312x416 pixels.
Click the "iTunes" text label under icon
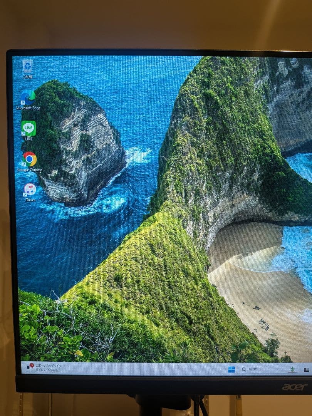(x=30, y=200)
